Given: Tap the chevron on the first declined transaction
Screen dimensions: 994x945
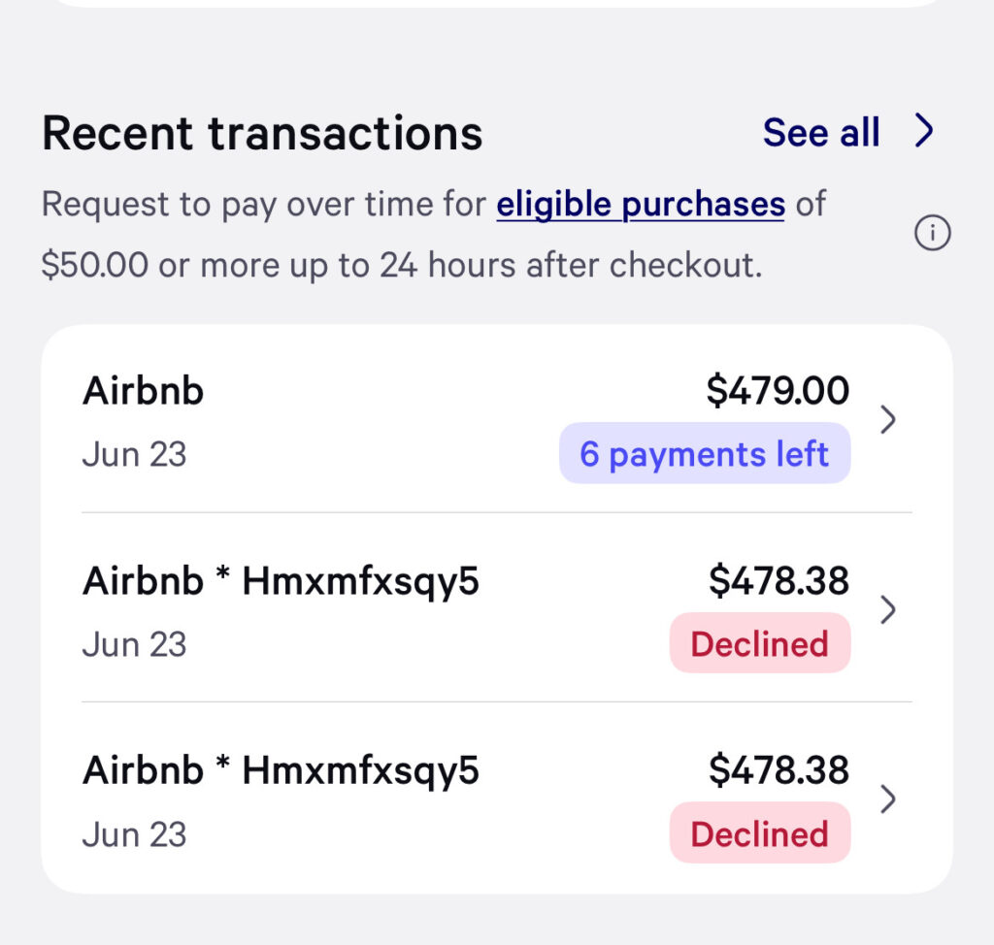Looking at the screenshot, I should [x=889, y=609].
